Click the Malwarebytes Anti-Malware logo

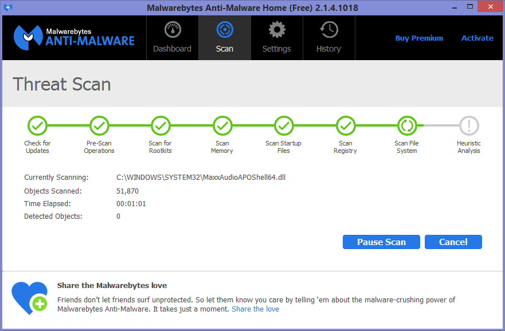tap(74, 38)
